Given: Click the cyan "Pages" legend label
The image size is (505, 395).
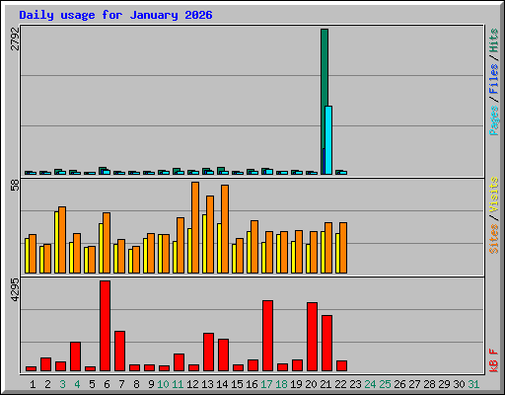Looking at the screenshot, I should [494, 120].
